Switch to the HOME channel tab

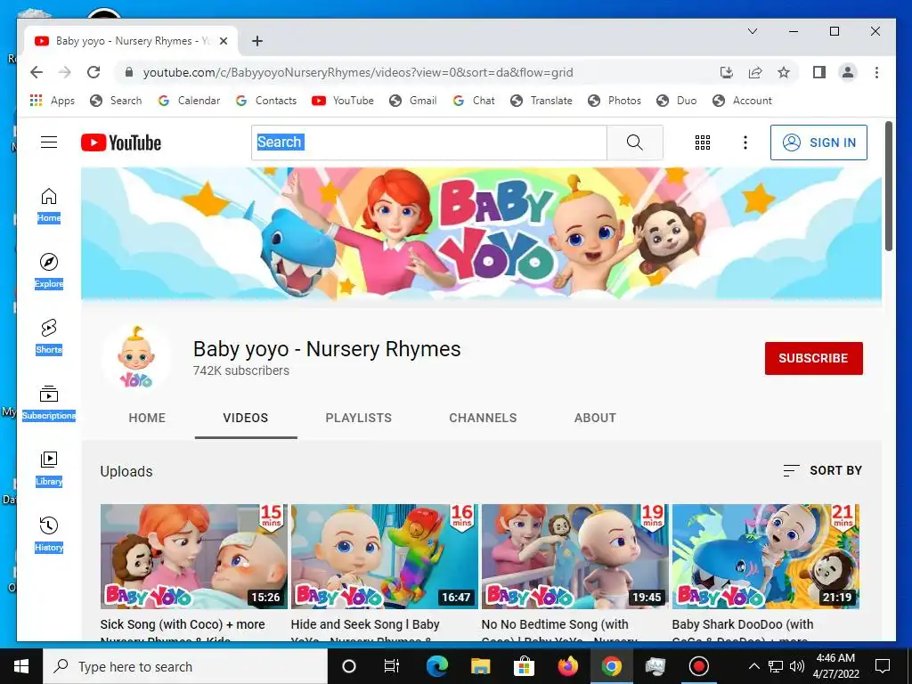147,418
